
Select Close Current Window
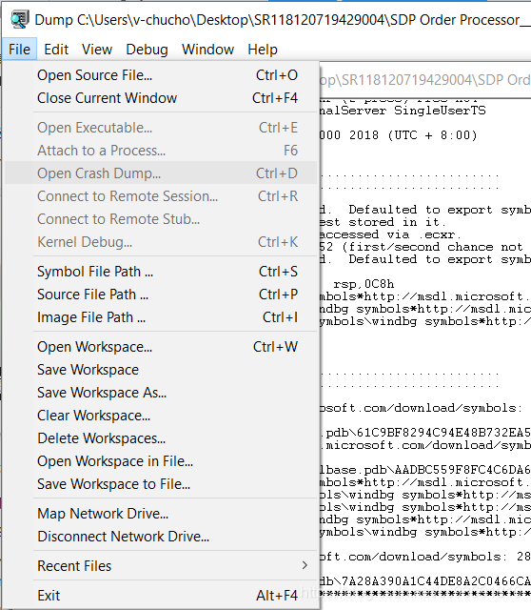coord(161,98)
